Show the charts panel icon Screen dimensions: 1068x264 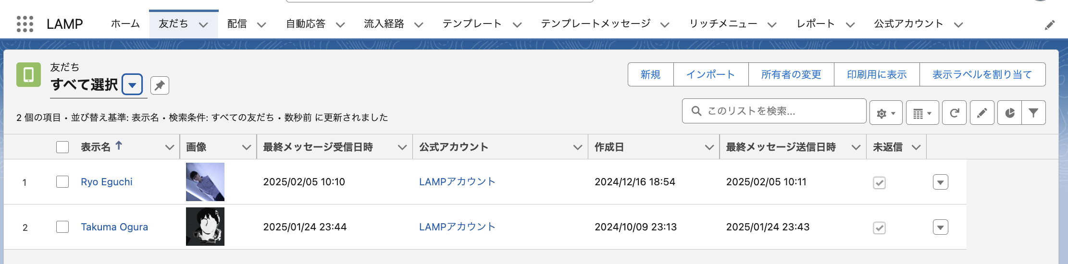pyautogui.click(x=1010, y=113)
